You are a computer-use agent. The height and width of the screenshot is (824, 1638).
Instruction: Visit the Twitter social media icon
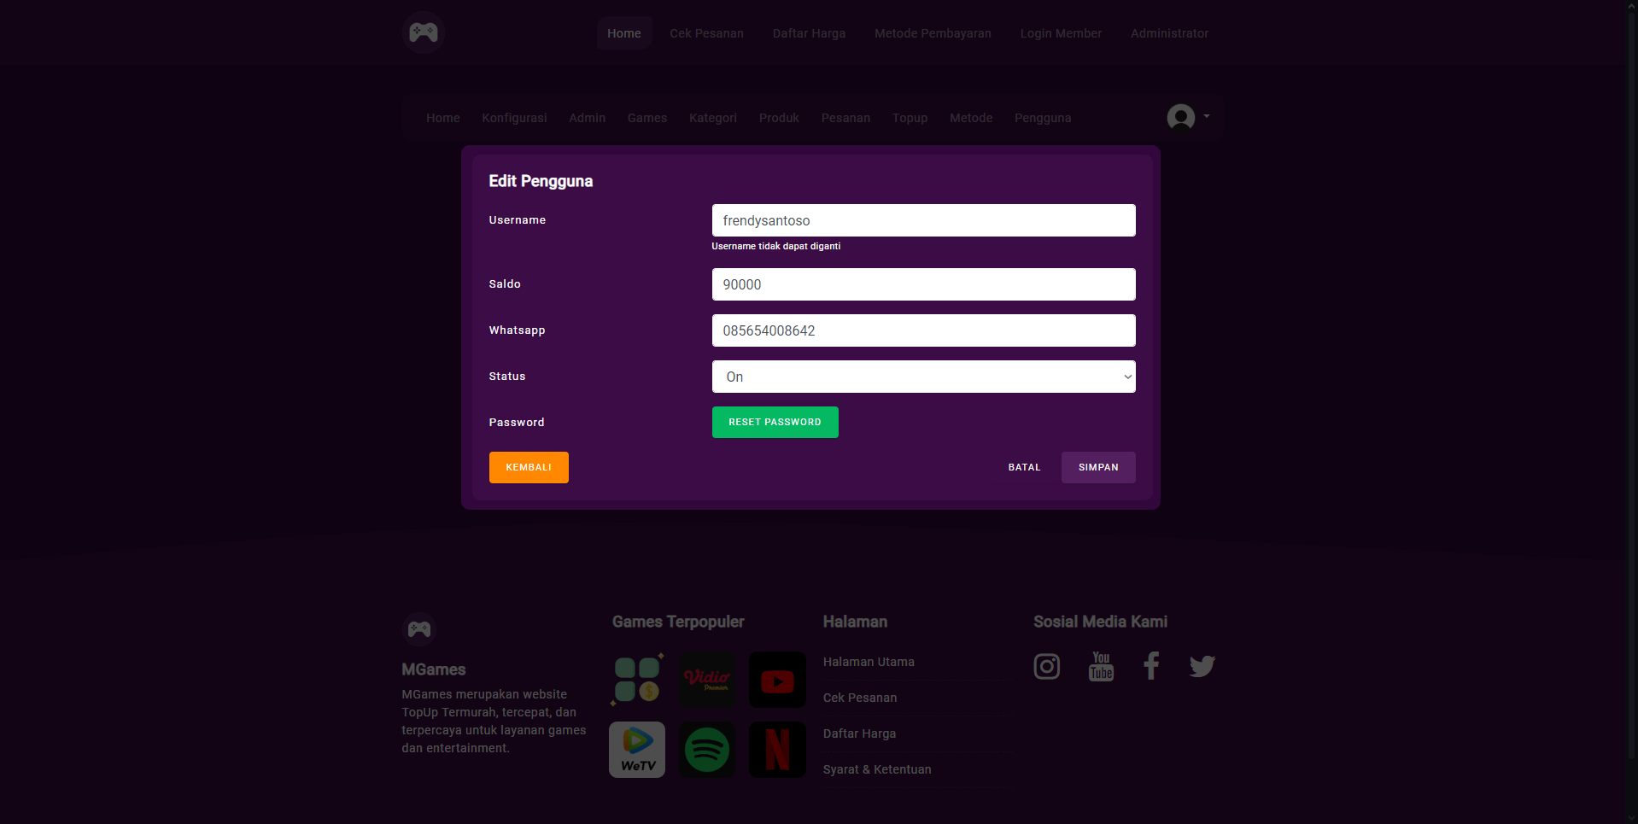click(x=1202, y=666)
